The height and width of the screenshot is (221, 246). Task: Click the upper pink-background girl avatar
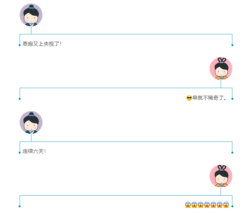(221, 69)
